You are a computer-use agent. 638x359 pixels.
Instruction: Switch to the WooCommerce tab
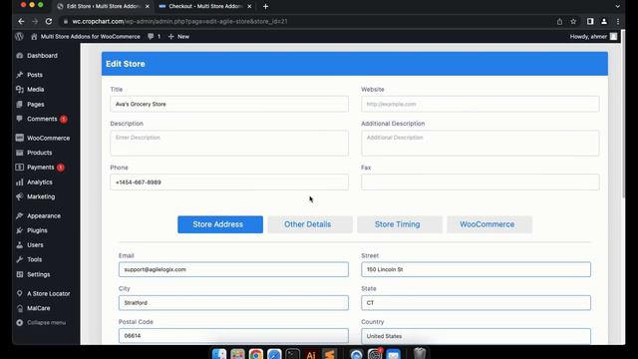(x=489, y=224)
